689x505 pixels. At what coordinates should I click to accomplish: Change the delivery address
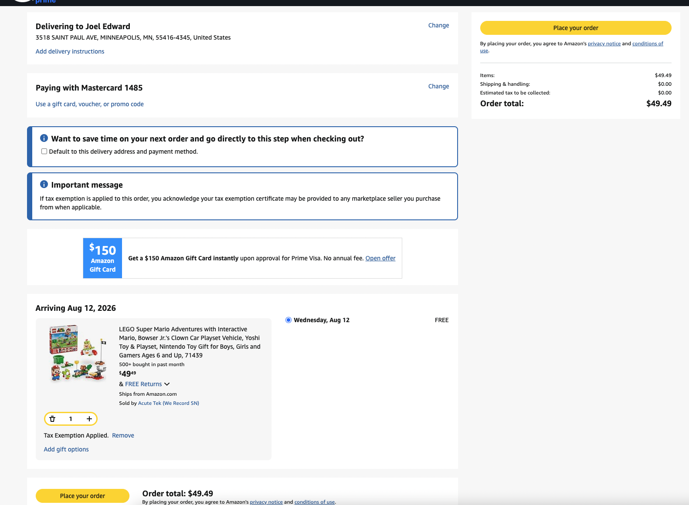[x=438, y=25]
